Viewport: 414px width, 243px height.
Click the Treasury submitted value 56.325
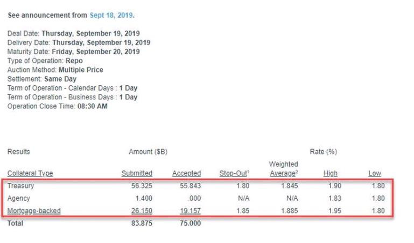[x=142, y=186]
